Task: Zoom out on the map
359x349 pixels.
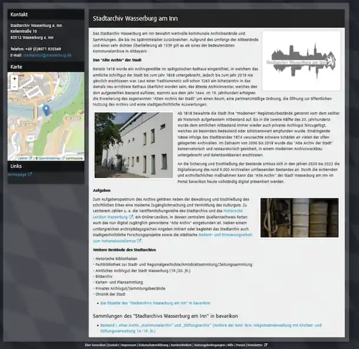Action: pyautogui.click(x=15, y=87)
